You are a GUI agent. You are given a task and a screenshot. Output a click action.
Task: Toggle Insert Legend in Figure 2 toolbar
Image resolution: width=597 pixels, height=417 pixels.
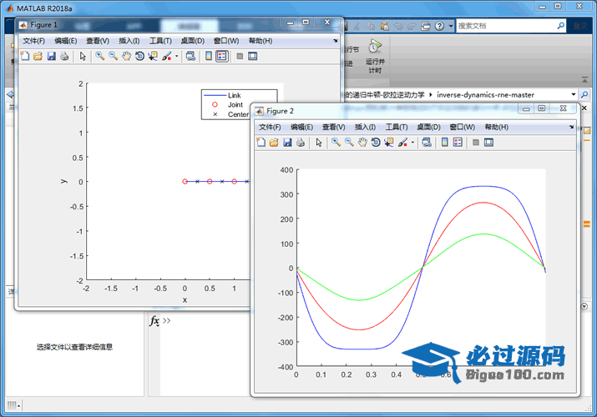458,143
